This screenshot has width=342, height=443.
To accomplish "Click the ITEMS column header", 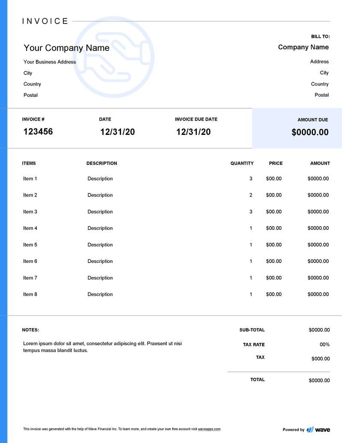I will 29,164.
